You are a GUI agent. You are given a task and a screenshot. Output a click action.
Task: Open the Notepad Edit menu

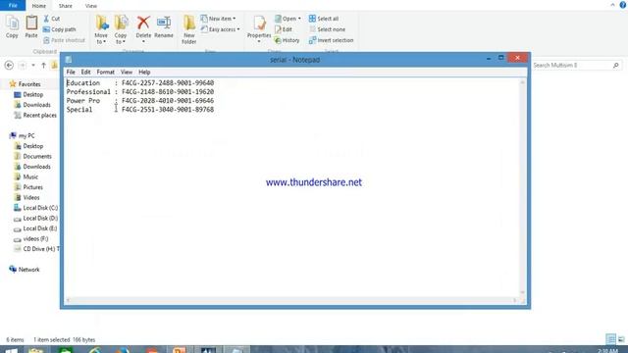click(85, 72)
